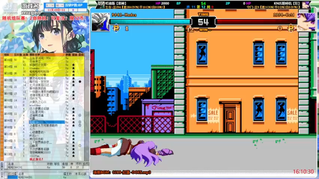The image size is (319, 179).
Task: Click the red 截止报名! notice
Action: coord(36,160)
